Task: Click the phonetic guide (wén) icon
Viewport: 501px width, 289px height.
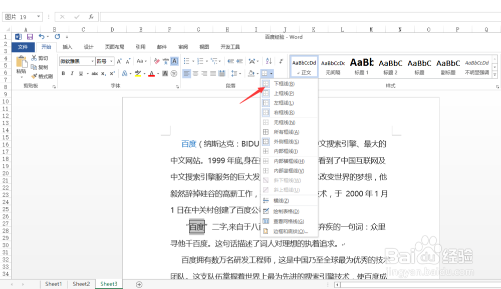Action: tap(165, 61)
